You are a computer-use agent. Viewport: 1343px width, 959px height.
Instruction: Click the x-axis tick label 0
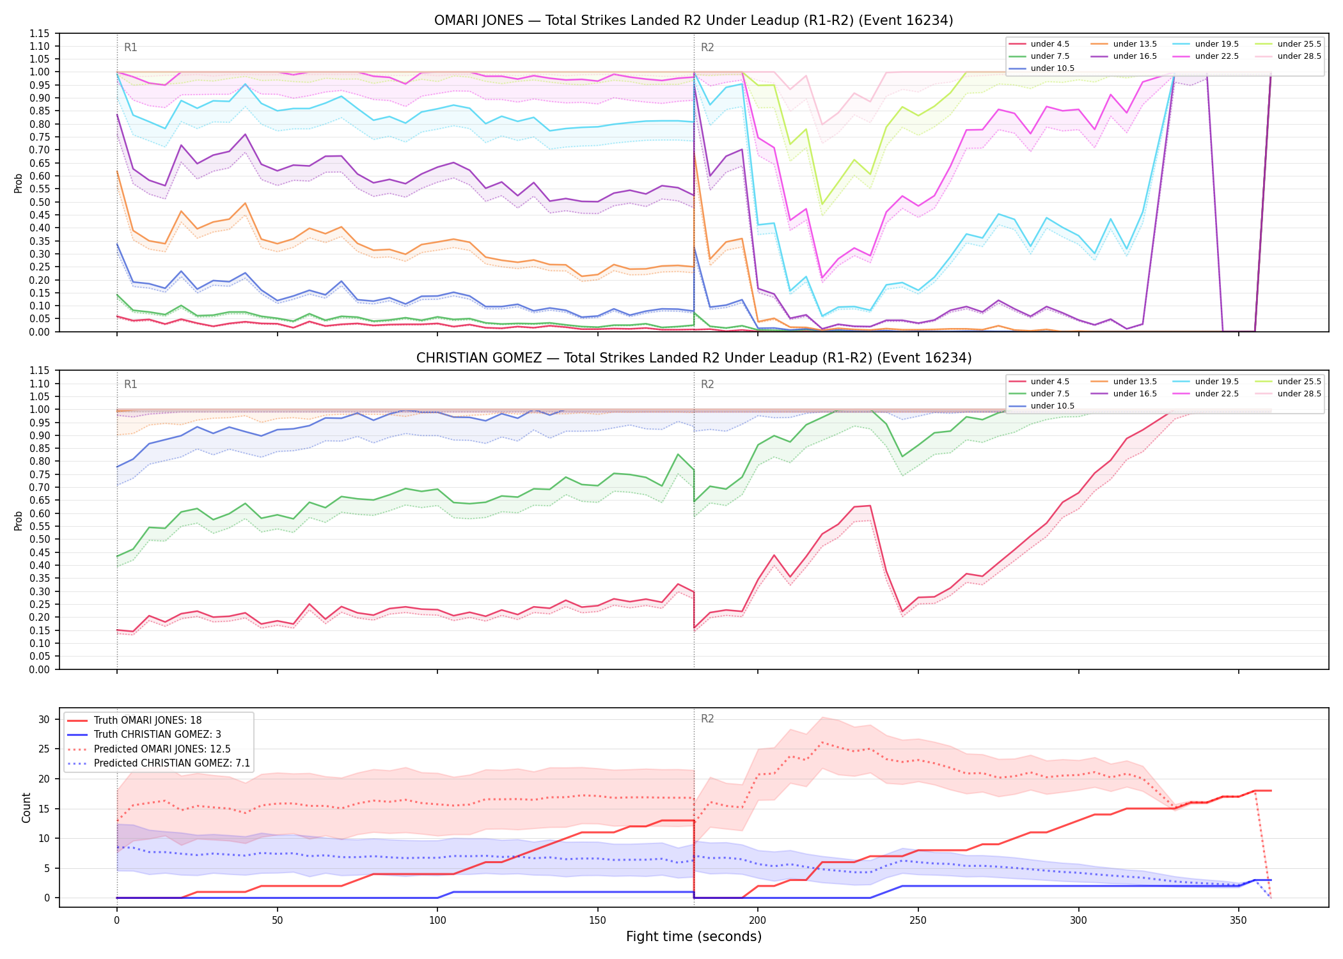coord(116,921)
